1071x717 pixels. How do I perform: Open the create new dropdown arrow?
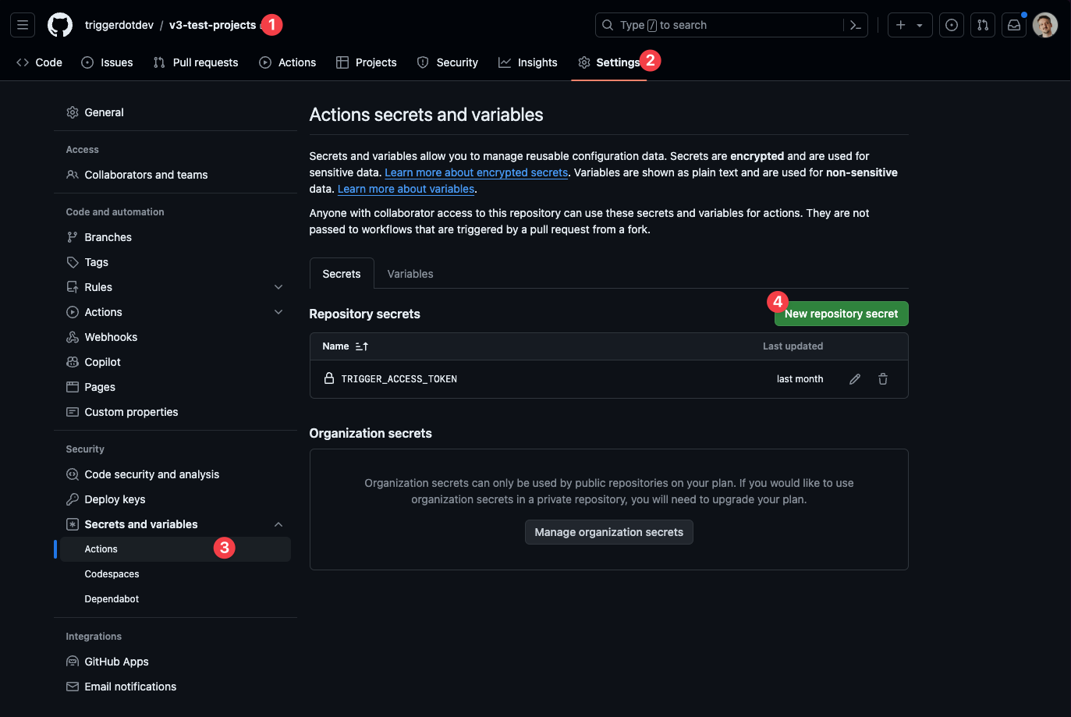point(920,24)
